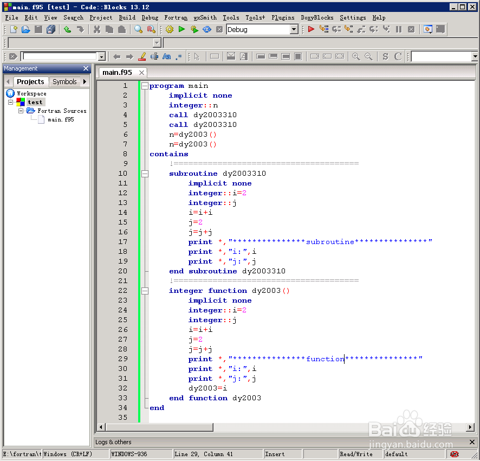Click the incremental search input field
480x461 pixels.
tap(60, 56)
